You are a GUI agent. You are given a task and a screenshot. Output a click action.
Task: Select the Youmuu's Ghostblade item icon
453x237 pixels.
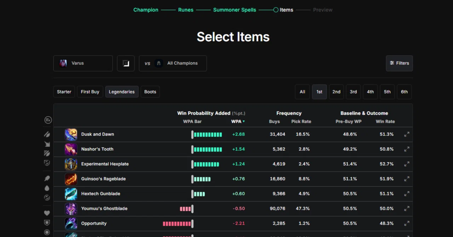(71, 209)
